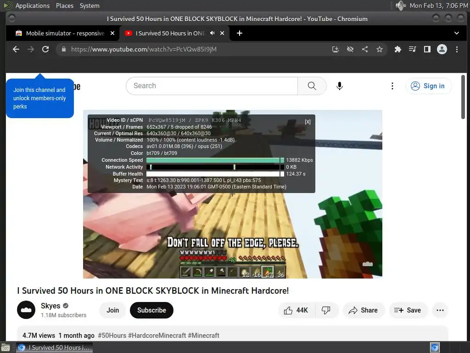The height and width of the screenshot is (353, 470).
Task: Open the media controls icon in toolbar
Action: tap(413, 49)
